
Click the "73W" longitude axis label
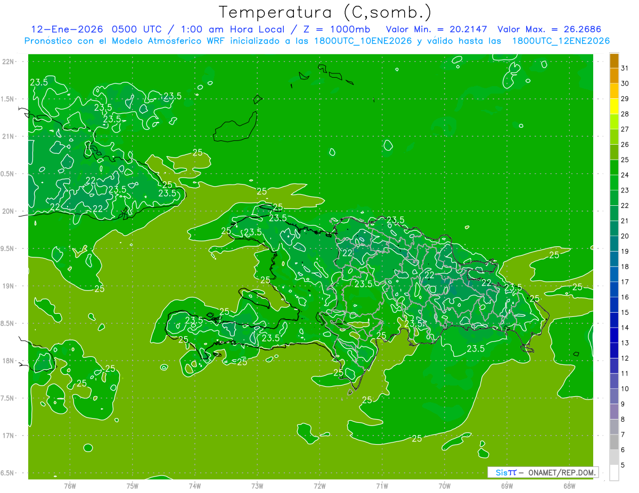click(257, 486)
